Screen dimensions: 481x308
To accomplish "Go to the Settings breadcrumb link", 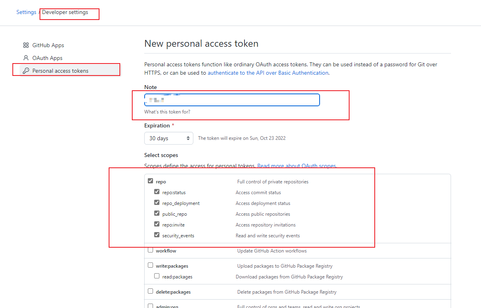I will 26,12.
